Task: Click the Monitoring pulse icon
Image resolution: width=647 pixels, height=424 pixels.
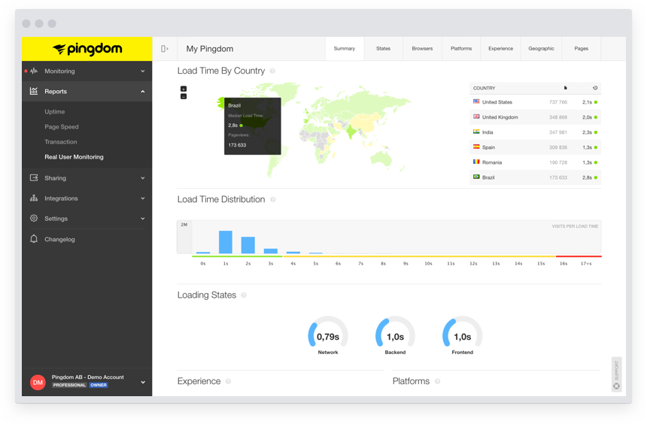Action: click(34, 71)
